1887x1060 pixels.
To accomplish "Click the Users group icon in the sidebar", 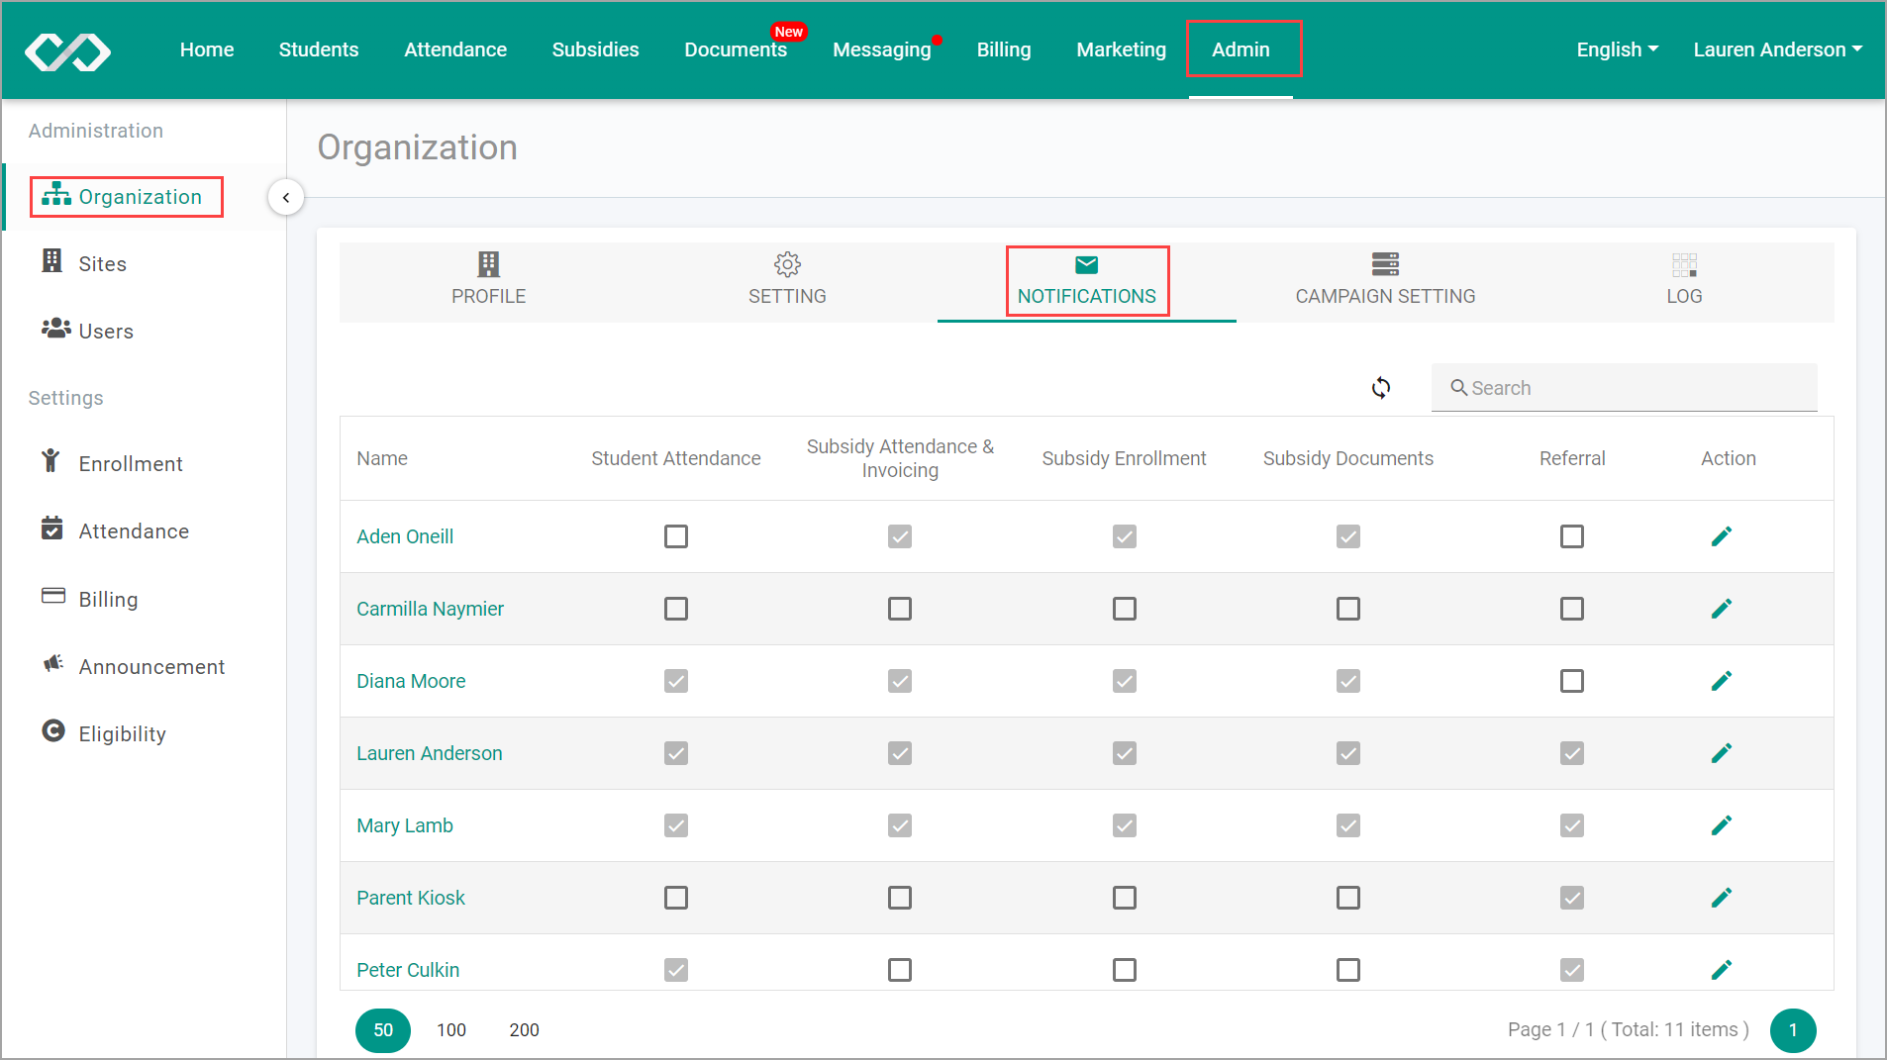I will pos(55,328).
